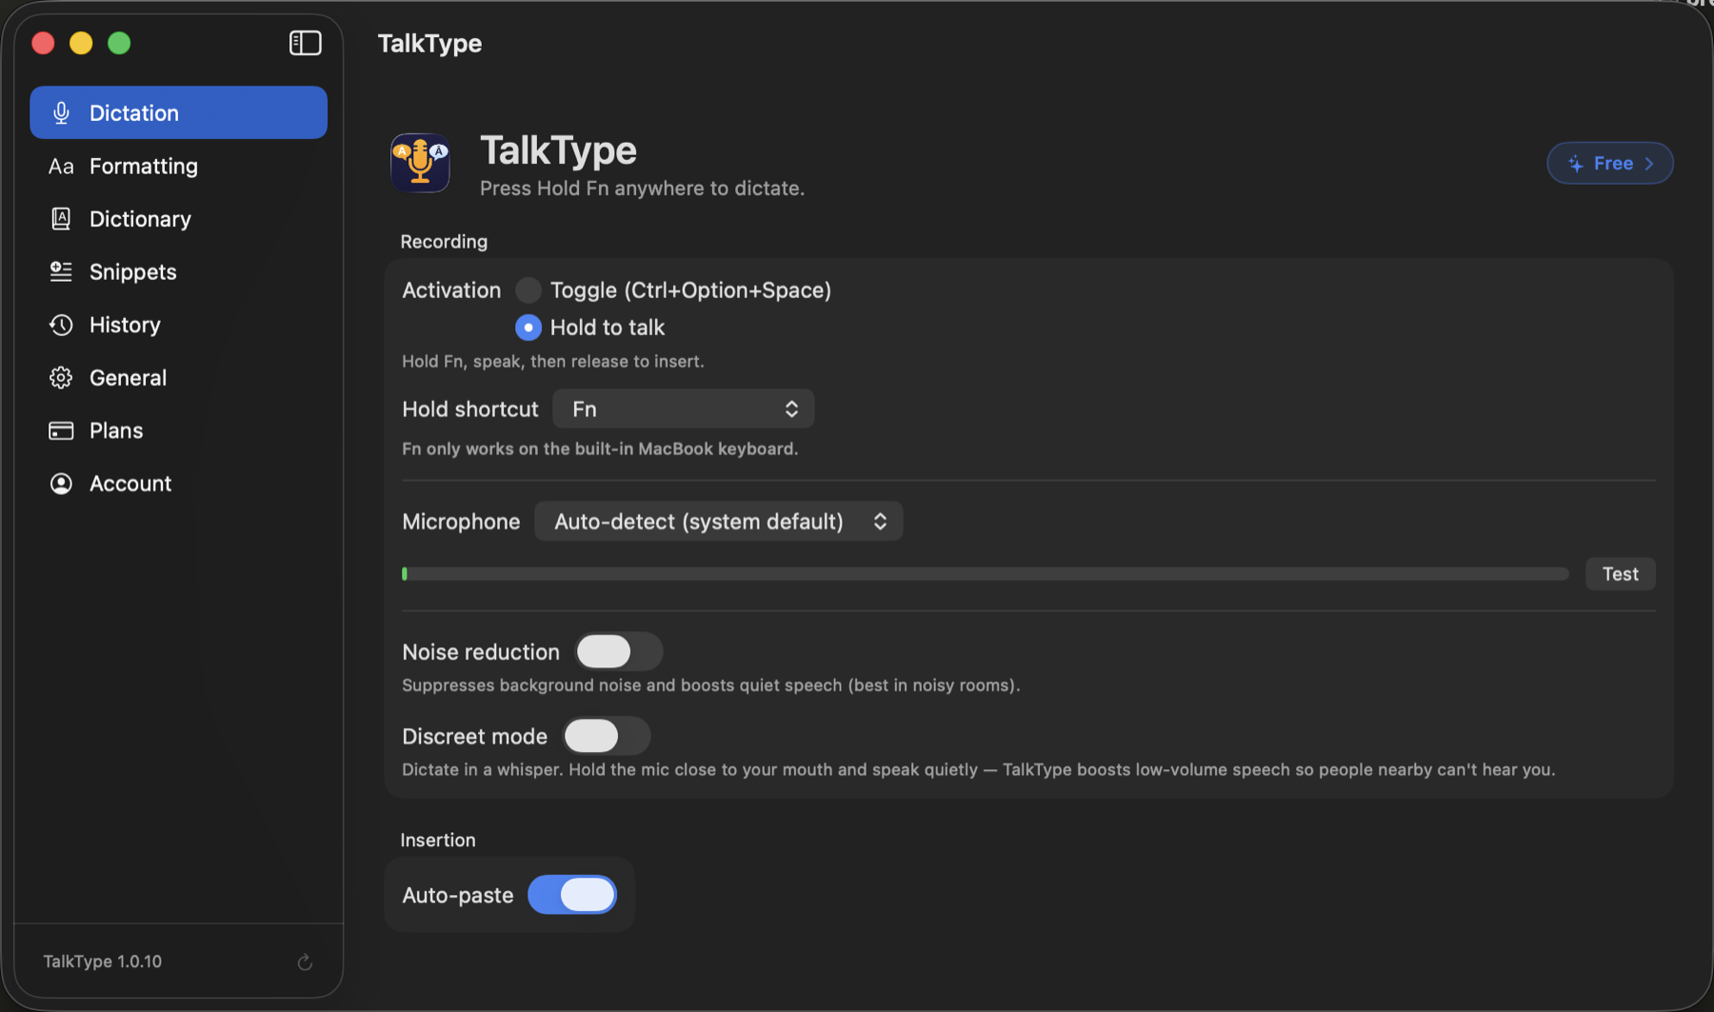Click the snippets list icon in sidebar

61,271
